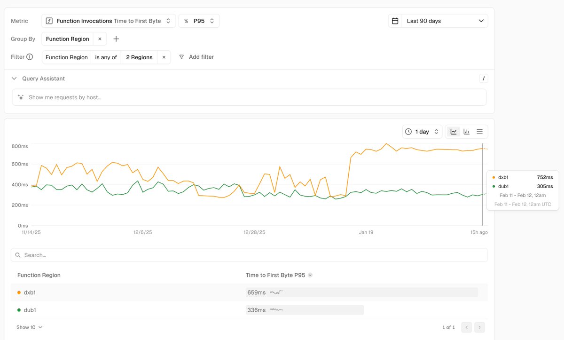Go to previous page of results

coord(466,327)
